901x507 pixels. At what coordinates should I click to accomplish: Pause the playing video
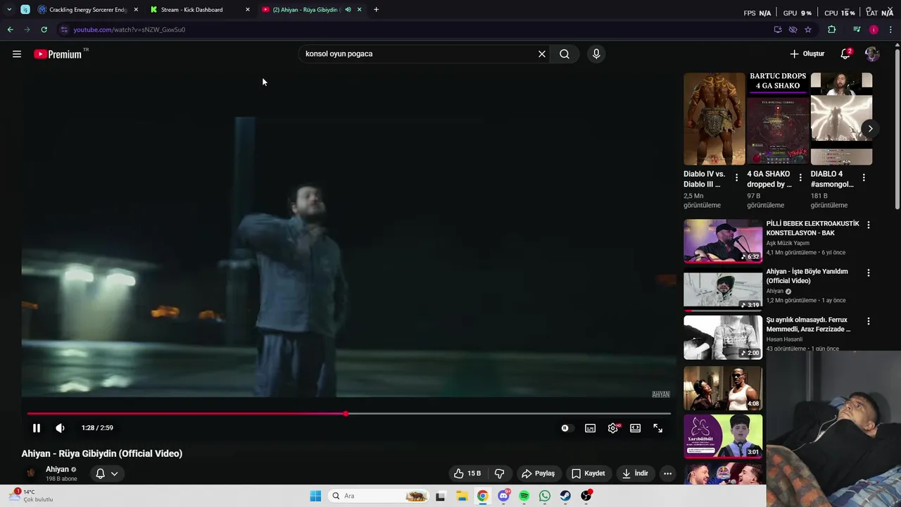point(37,428)
